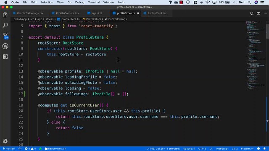This screenshot has width=269, height=151.
Task: Open the AirPlay display menu icon
Action: pos(214,2)
